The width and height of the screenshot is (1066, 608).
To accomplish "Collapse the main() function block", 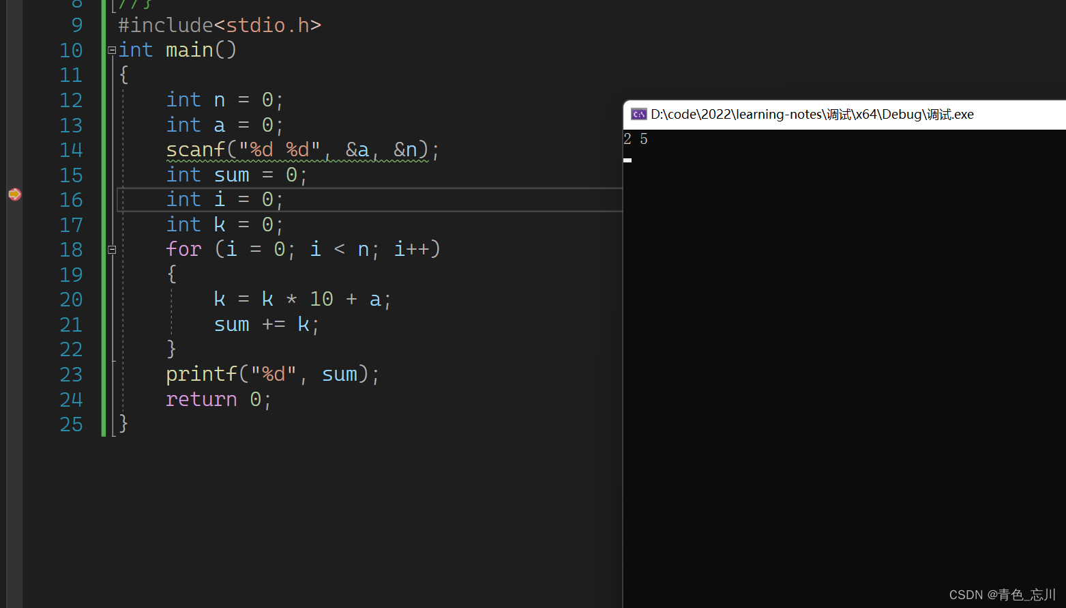I will coord(112,50).
